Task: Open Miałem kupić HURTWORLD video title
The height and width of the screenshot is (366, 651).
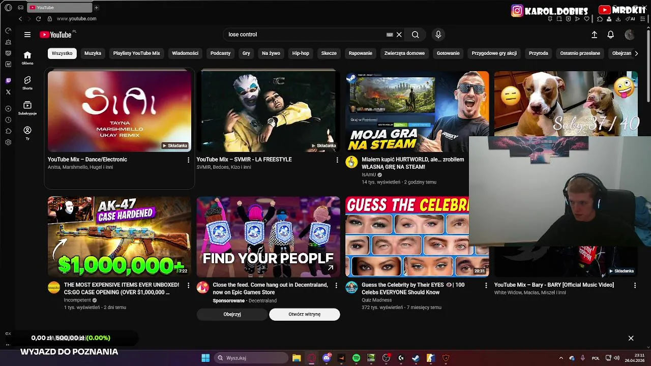Action: click(x=412, y=163)
